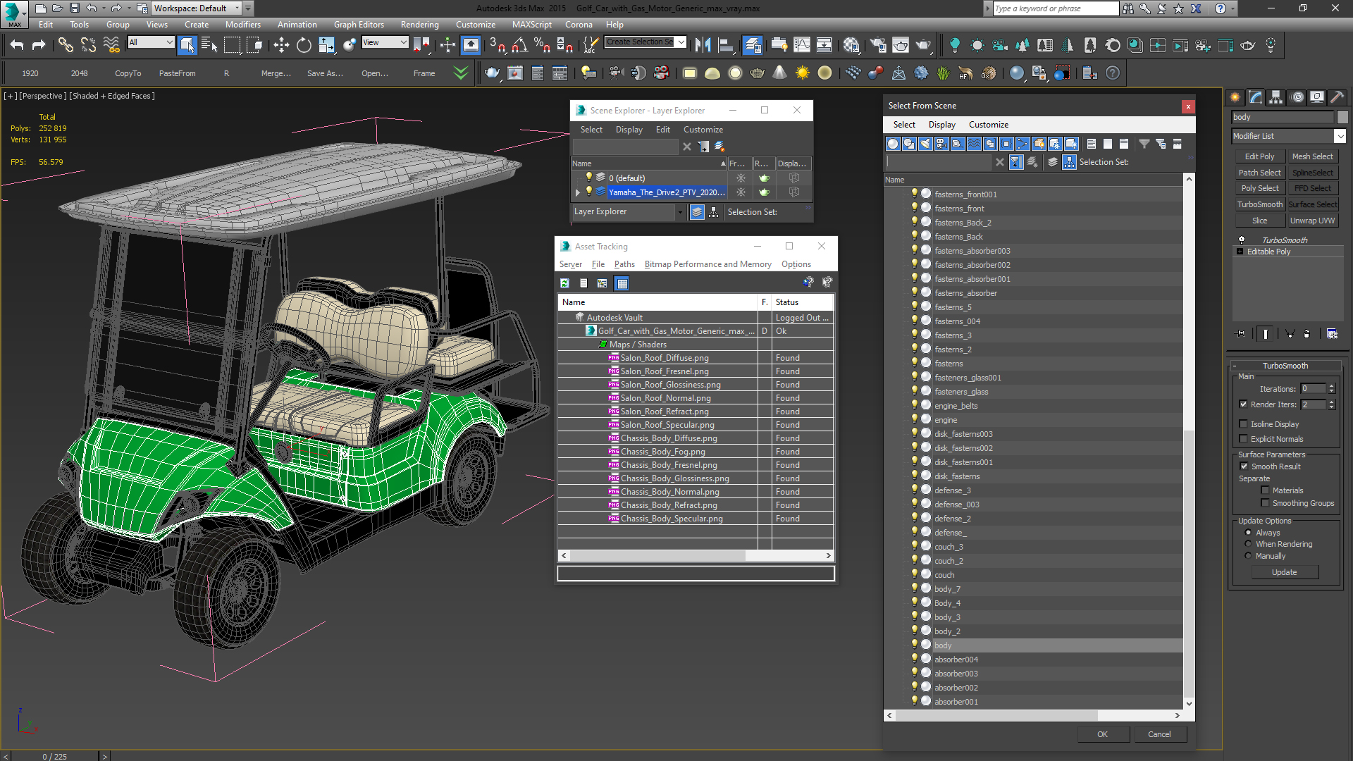Toggle Display Geometry filter in Select From Scene

(893, 144)
